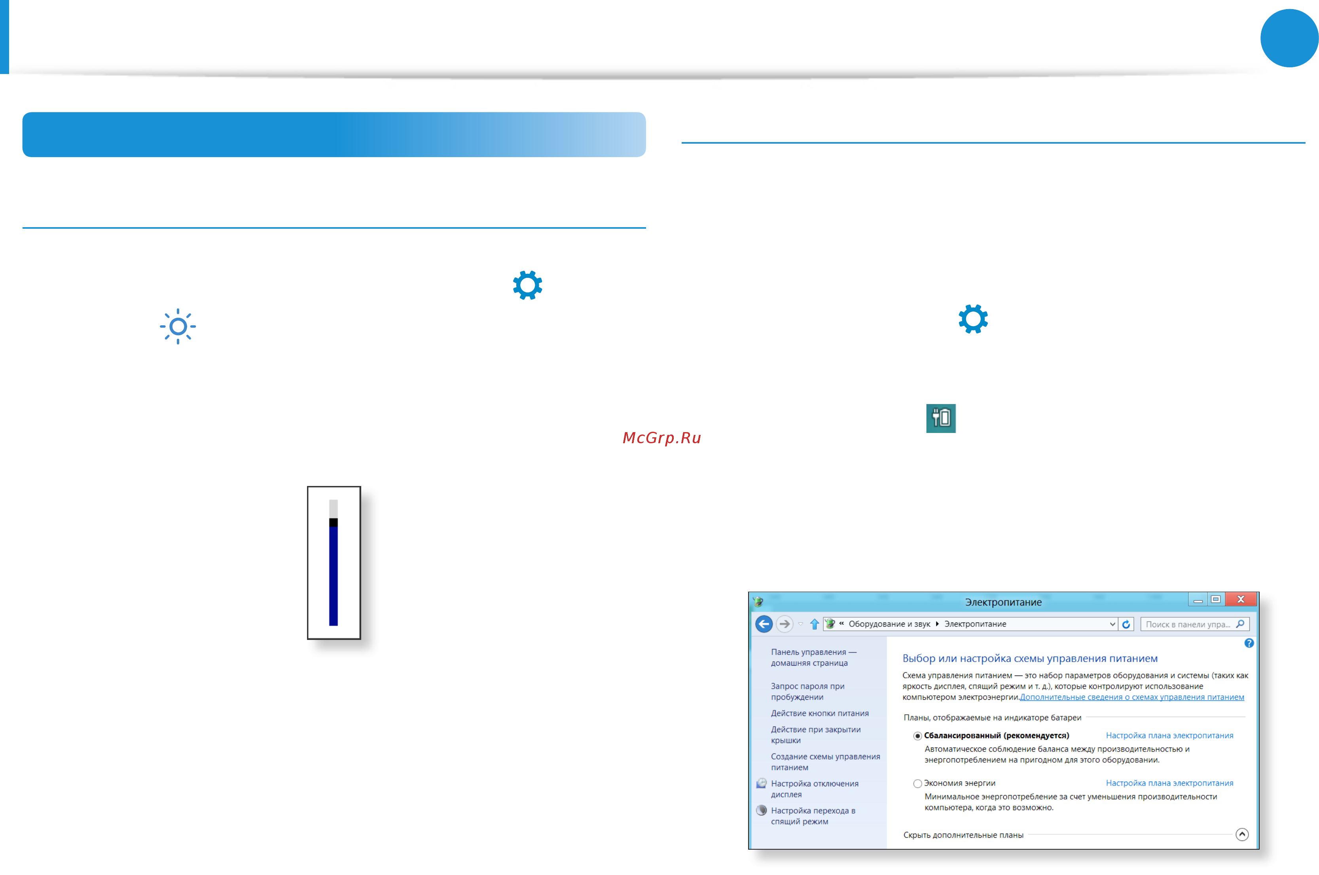Go up one folder level arrow
1319x875 pixels.
tap(814, 624)
